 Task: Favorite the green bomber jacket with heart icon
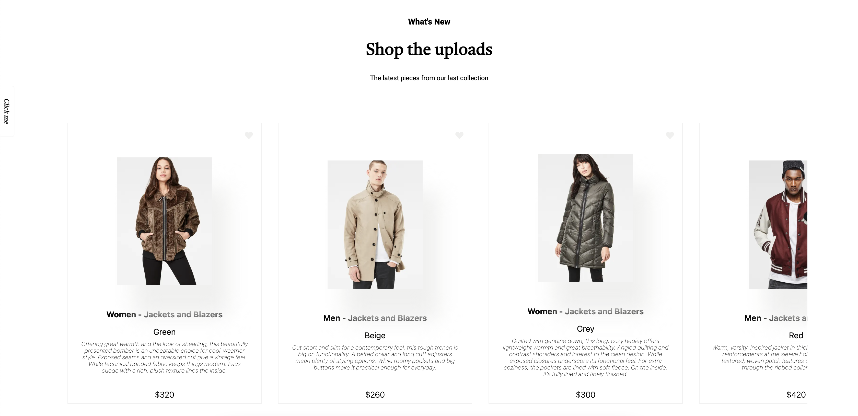click(x=248, y=135)
